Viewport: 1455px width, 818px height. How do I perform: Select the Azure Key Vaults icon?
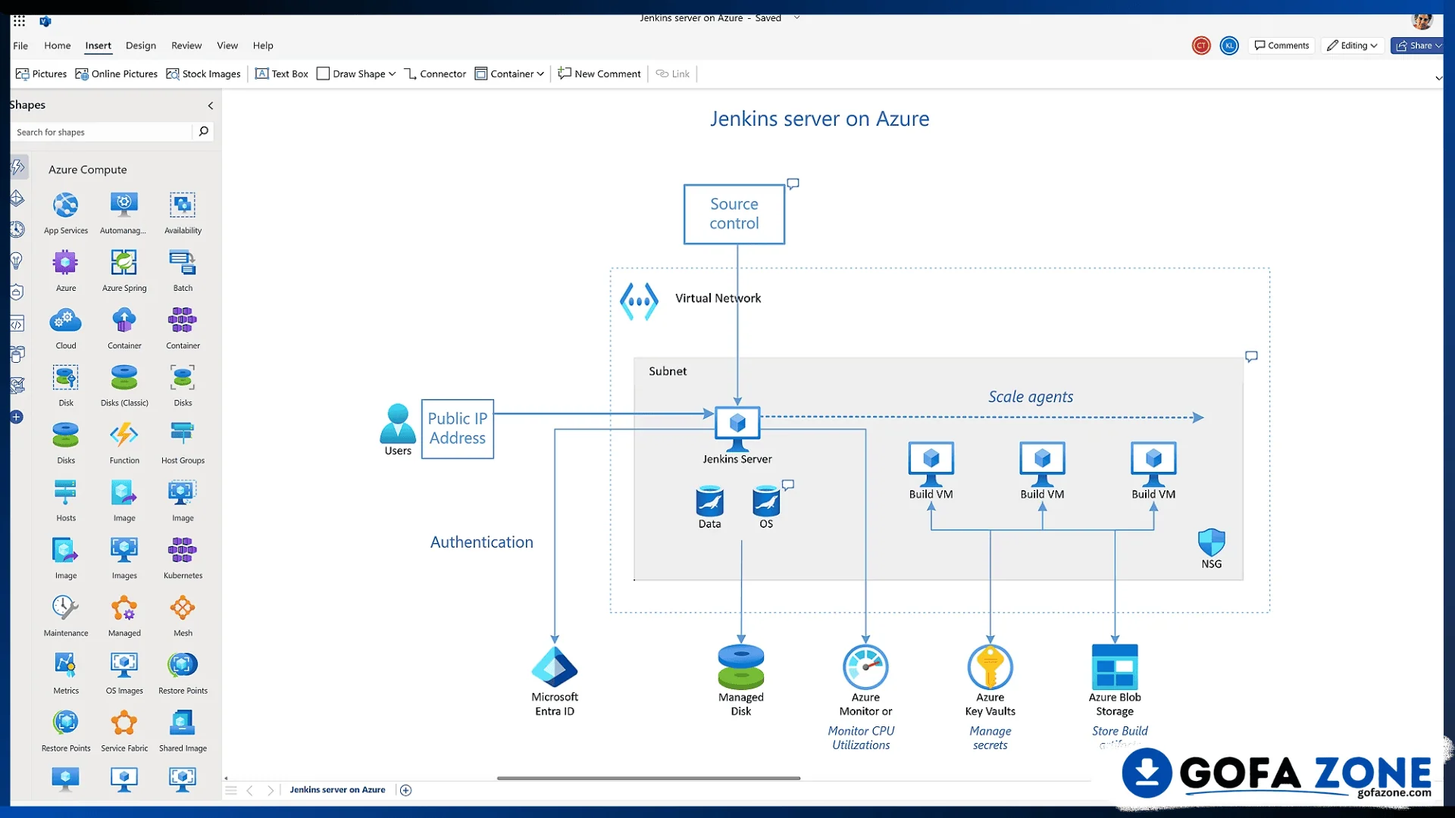click(990, 667)
